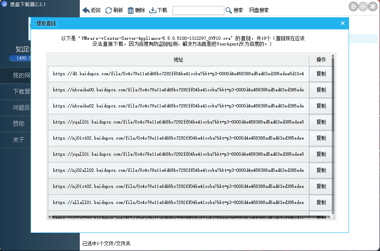Click the 返回 text label
Screen dimensions: 380x251
click(x=95, y=10)
